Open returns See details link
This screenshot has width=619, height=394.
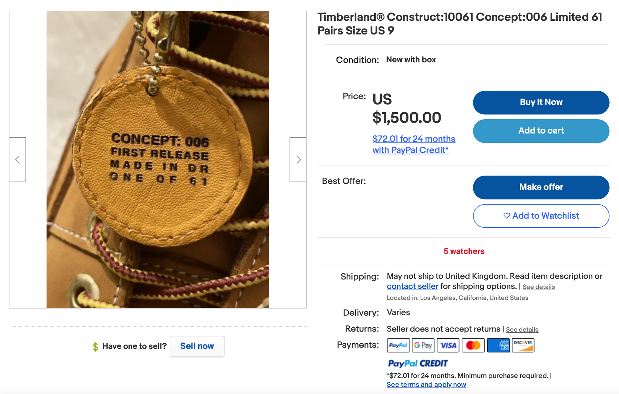point(522,330)
